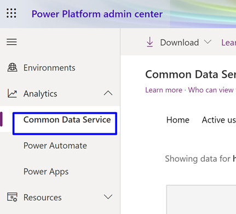Click the Resources gear window icon
Screen dimensions: 236x214
12,197
